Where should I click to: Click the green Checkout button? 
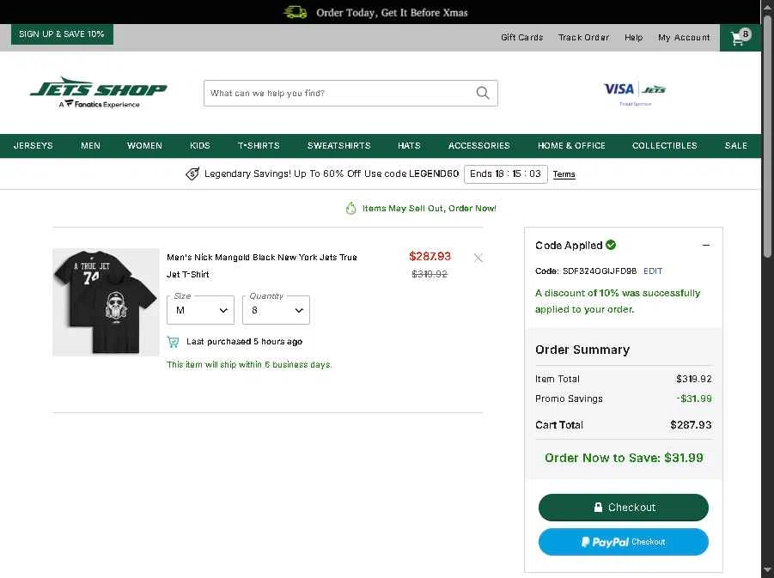(624, 508)
